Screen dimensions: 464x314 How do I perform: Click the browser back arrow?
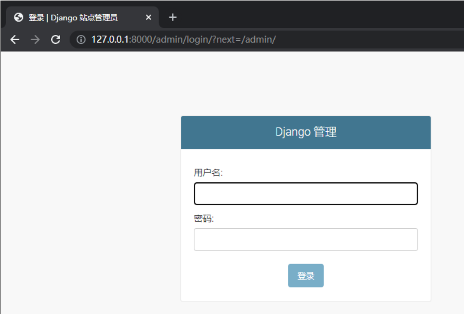pyautogui.click(x=15, y=40)
